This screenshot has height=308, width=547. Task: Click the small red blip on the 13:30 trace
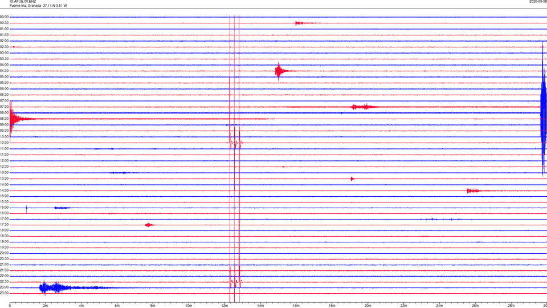352,179
